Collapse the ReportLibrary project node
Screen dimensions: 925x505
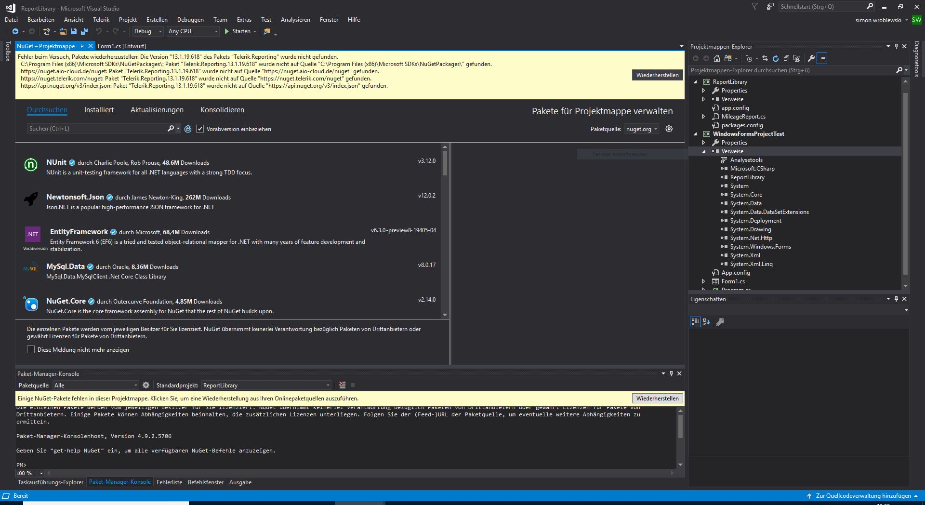tap(695, 82)
